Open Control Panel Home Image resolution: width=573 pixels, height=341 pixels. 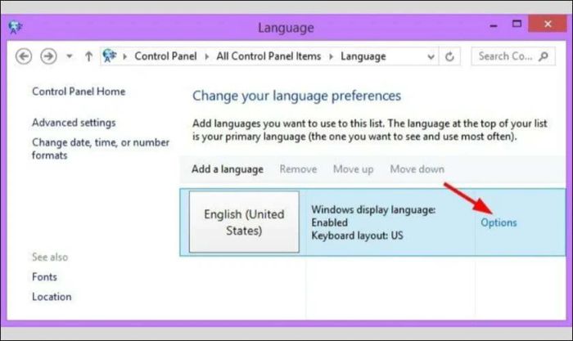[79, 92]
